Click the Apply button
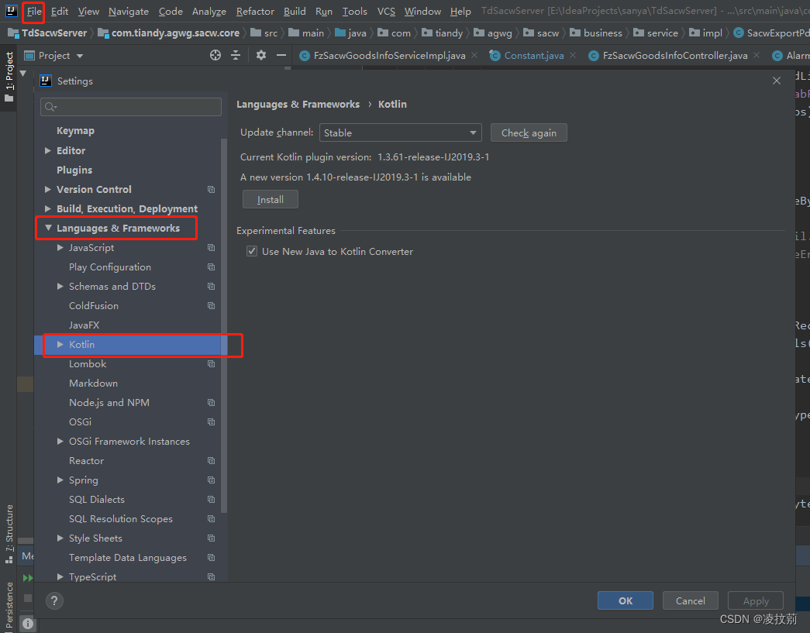Image resolution: width=810 pixels, height=633 pixels. [755, 600]
